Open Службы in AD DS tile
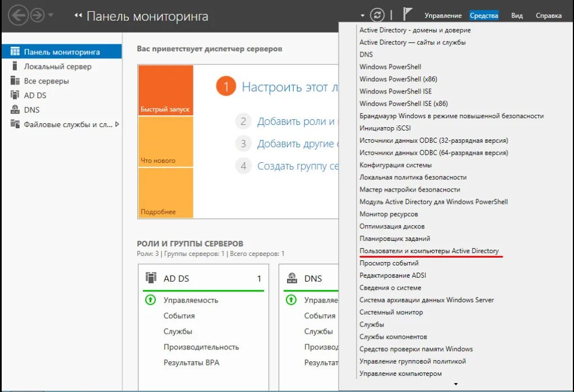 178,332
